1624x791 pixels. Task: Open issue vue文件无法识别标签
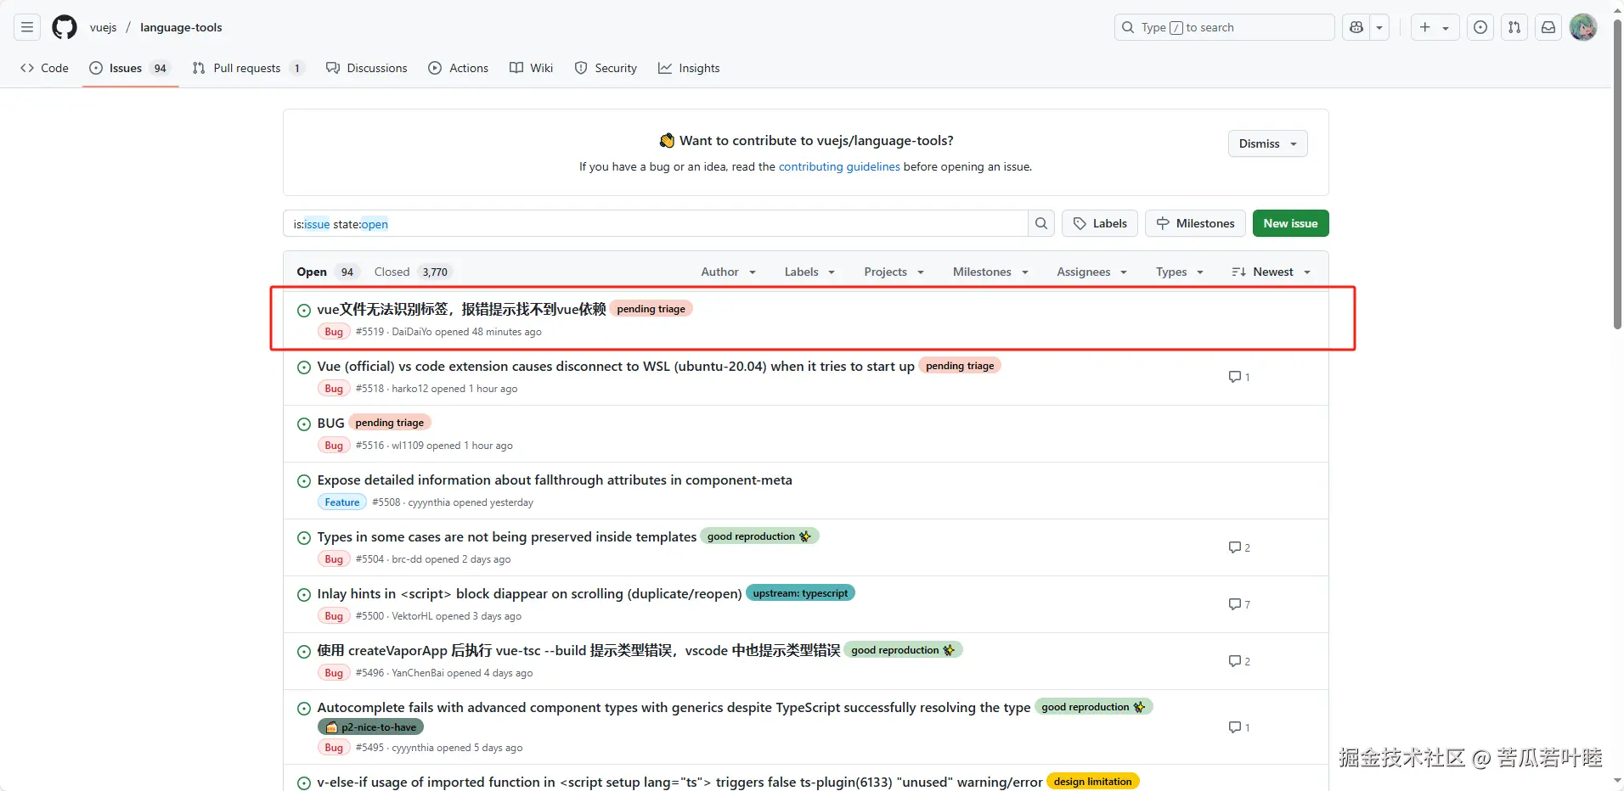[461, 309]
